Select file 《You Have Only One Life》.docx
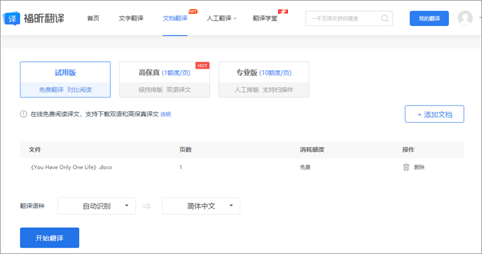Image resolution: width=482 pixels, height=254 pixels. [x=72, y=168]
